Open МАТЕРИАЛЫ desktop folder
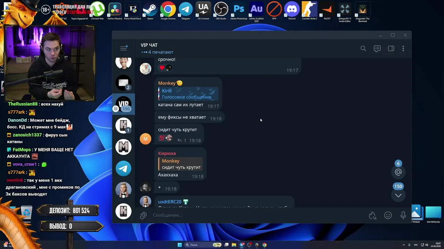Viewport: 444px width, 249px height. coord(433,214)
